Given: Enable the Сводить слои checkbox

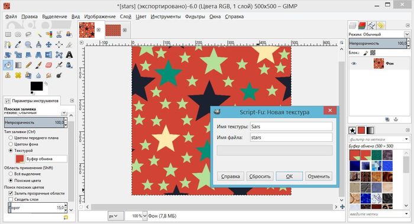Looking at the screenshot, I should click(11, 199).
